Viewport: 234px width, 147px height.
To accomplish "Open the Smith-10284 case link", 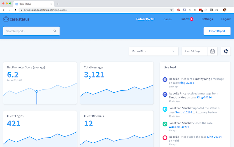I will click(184, 112).
